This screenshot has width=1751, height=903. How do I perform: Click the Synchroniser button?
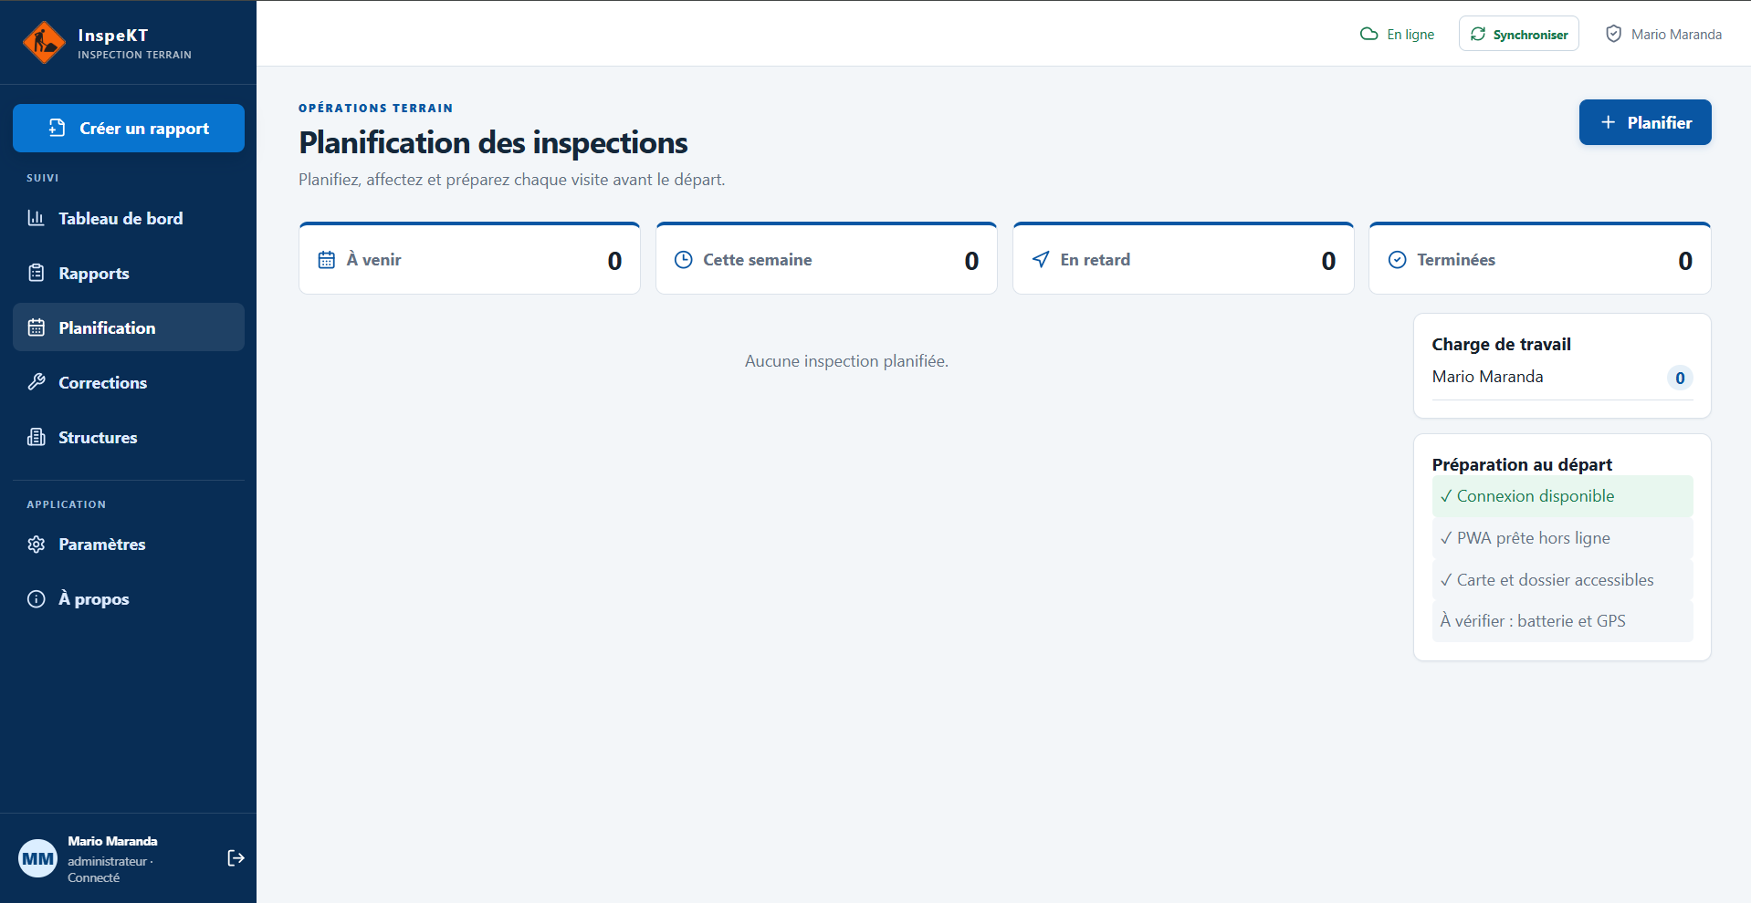tap(1518, 34)
